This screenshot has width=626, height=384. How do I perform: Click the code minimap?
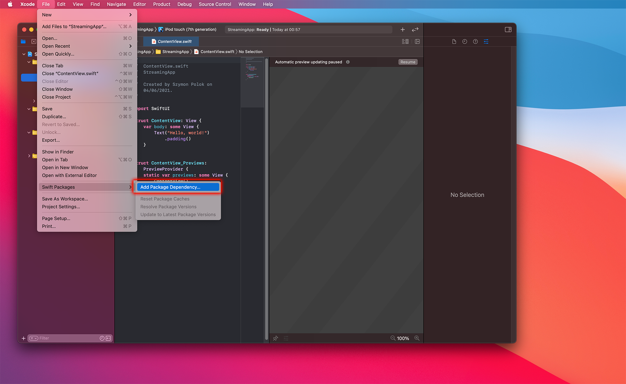tap(252, 82)
